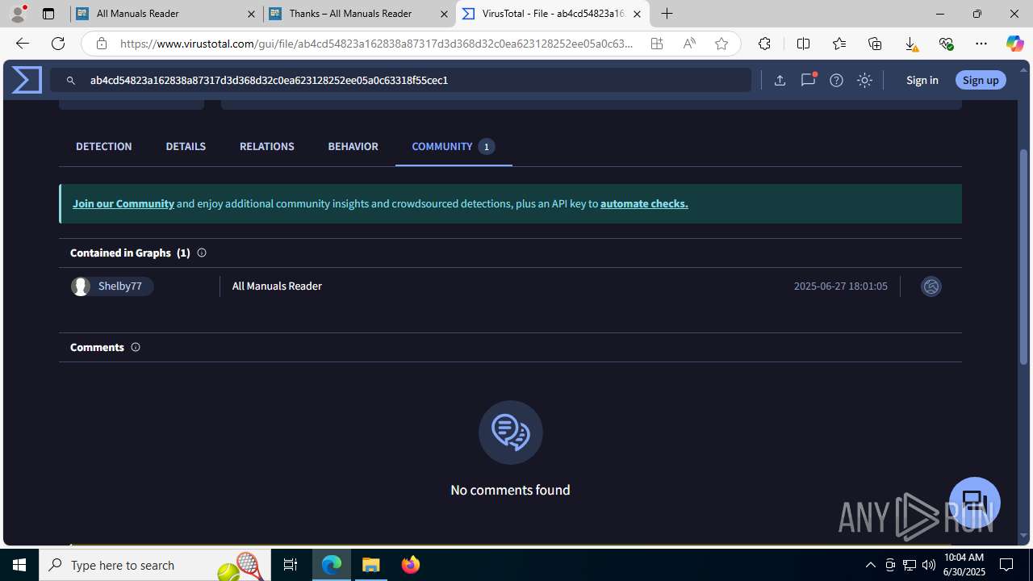Open the Edge profile icon

[18, 14]
